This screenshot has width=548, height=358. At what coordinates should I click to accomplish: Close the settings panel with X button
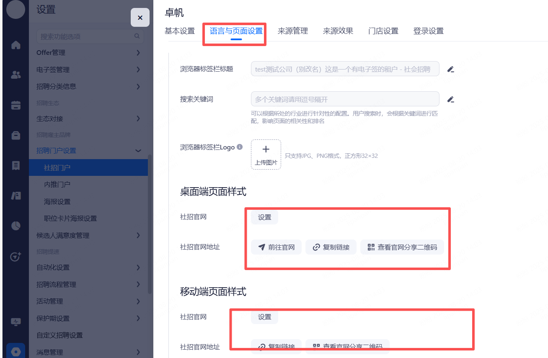140,18
